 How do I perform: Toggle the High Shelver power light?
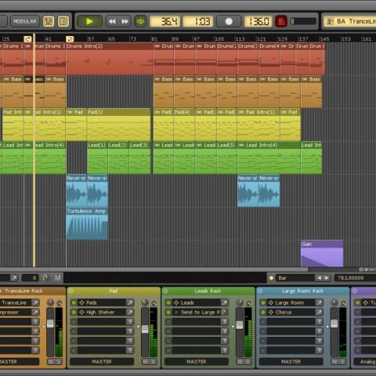[x=74, y=312]
